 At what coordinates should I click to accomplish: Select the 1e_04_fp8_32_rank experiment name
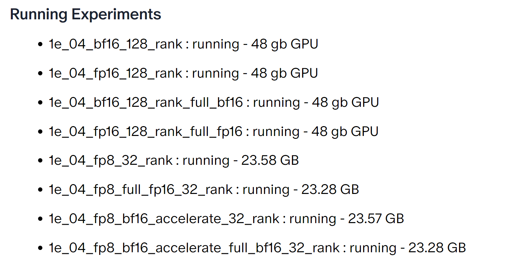point(111,161)
